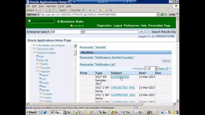205x115 pixels.
Task: Open the Back button history dropdown arrow
Action: tap(36, 10)
